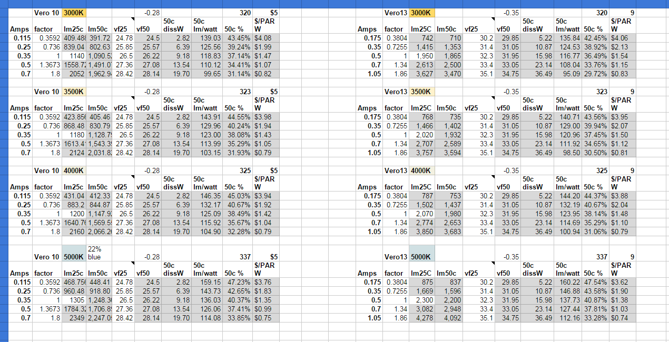Select the 2349 cell

click(x=74, y=318)
